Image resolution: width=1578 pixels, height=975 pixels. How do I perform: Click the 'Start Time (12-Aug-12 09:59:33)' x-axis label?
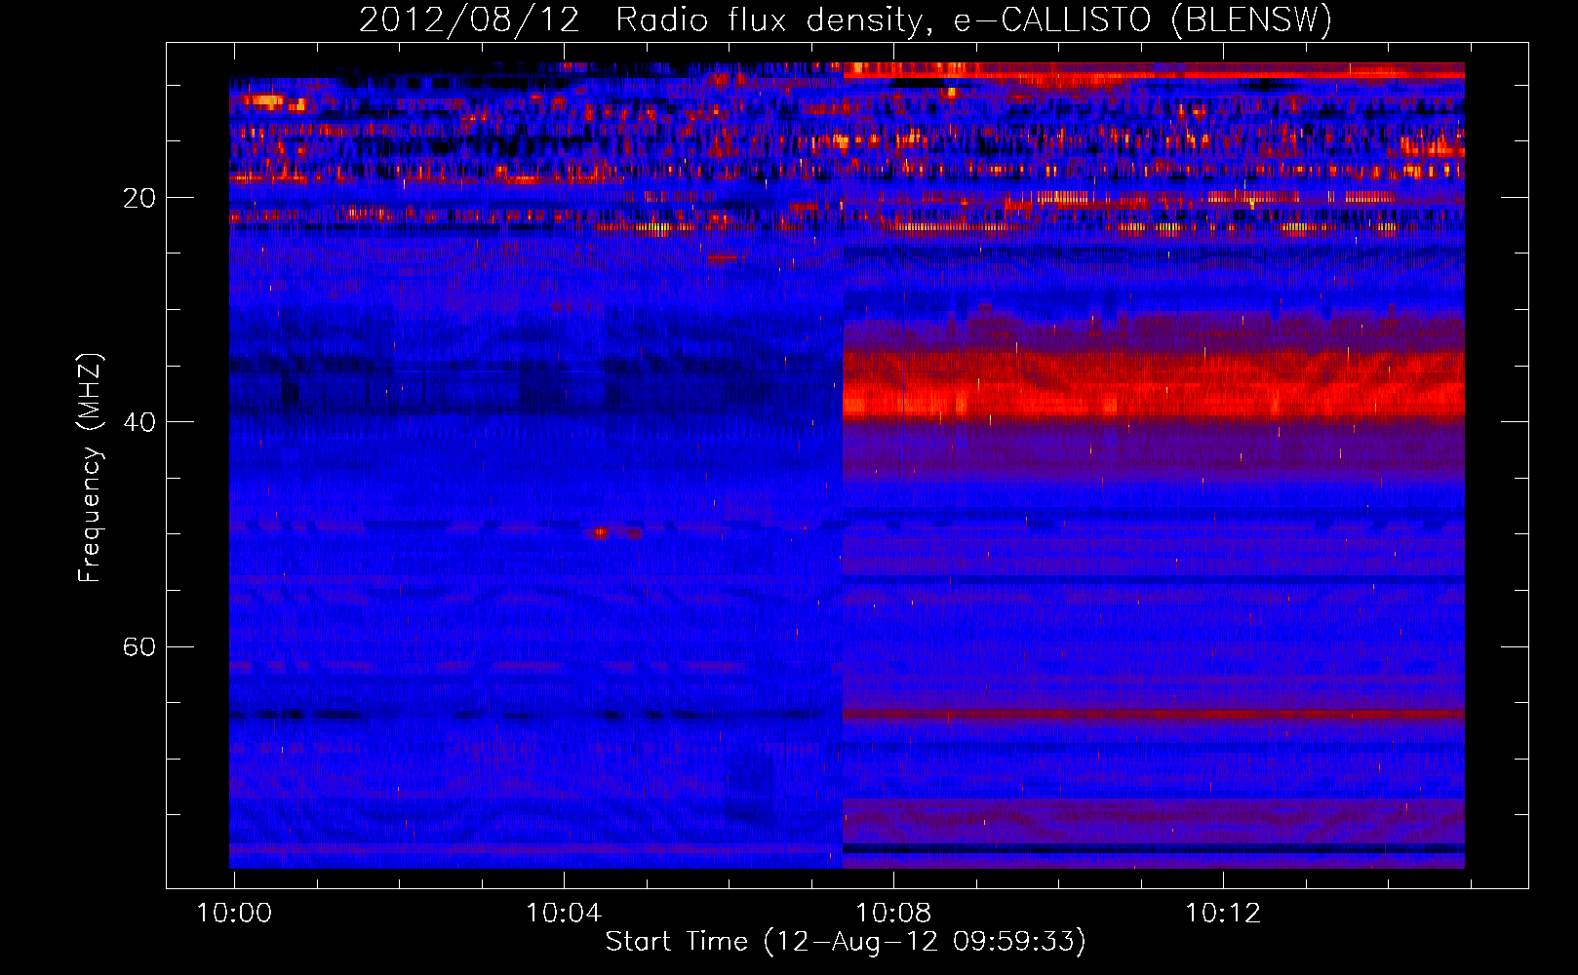[846, 942]
